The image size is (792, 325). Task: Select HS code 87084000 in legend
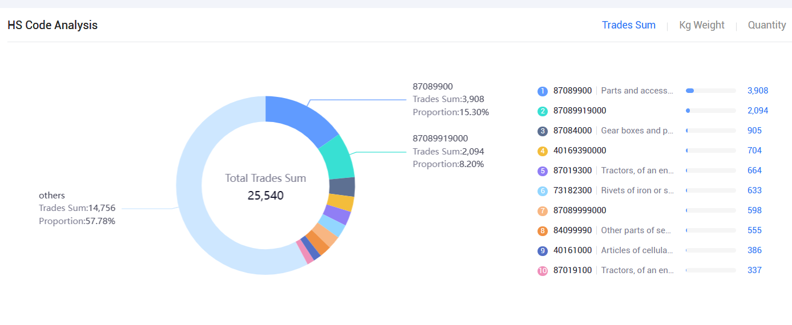point(572,131)
